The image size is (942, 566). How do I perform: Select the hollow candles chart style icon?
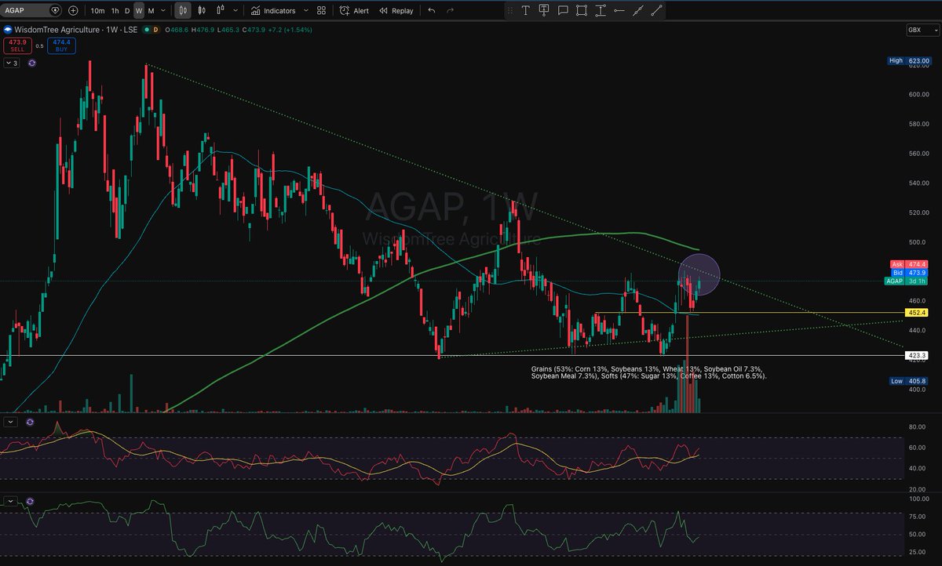point(221,10)
